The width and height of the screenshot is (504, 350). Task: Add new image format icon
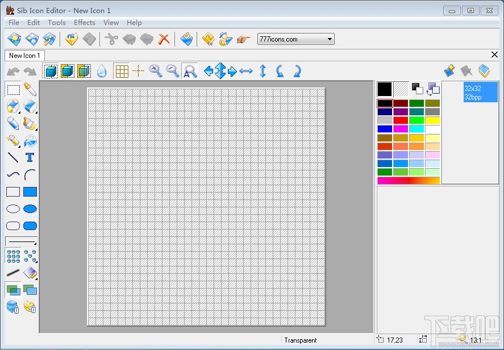pyautogui.click(x=449, y=71)
